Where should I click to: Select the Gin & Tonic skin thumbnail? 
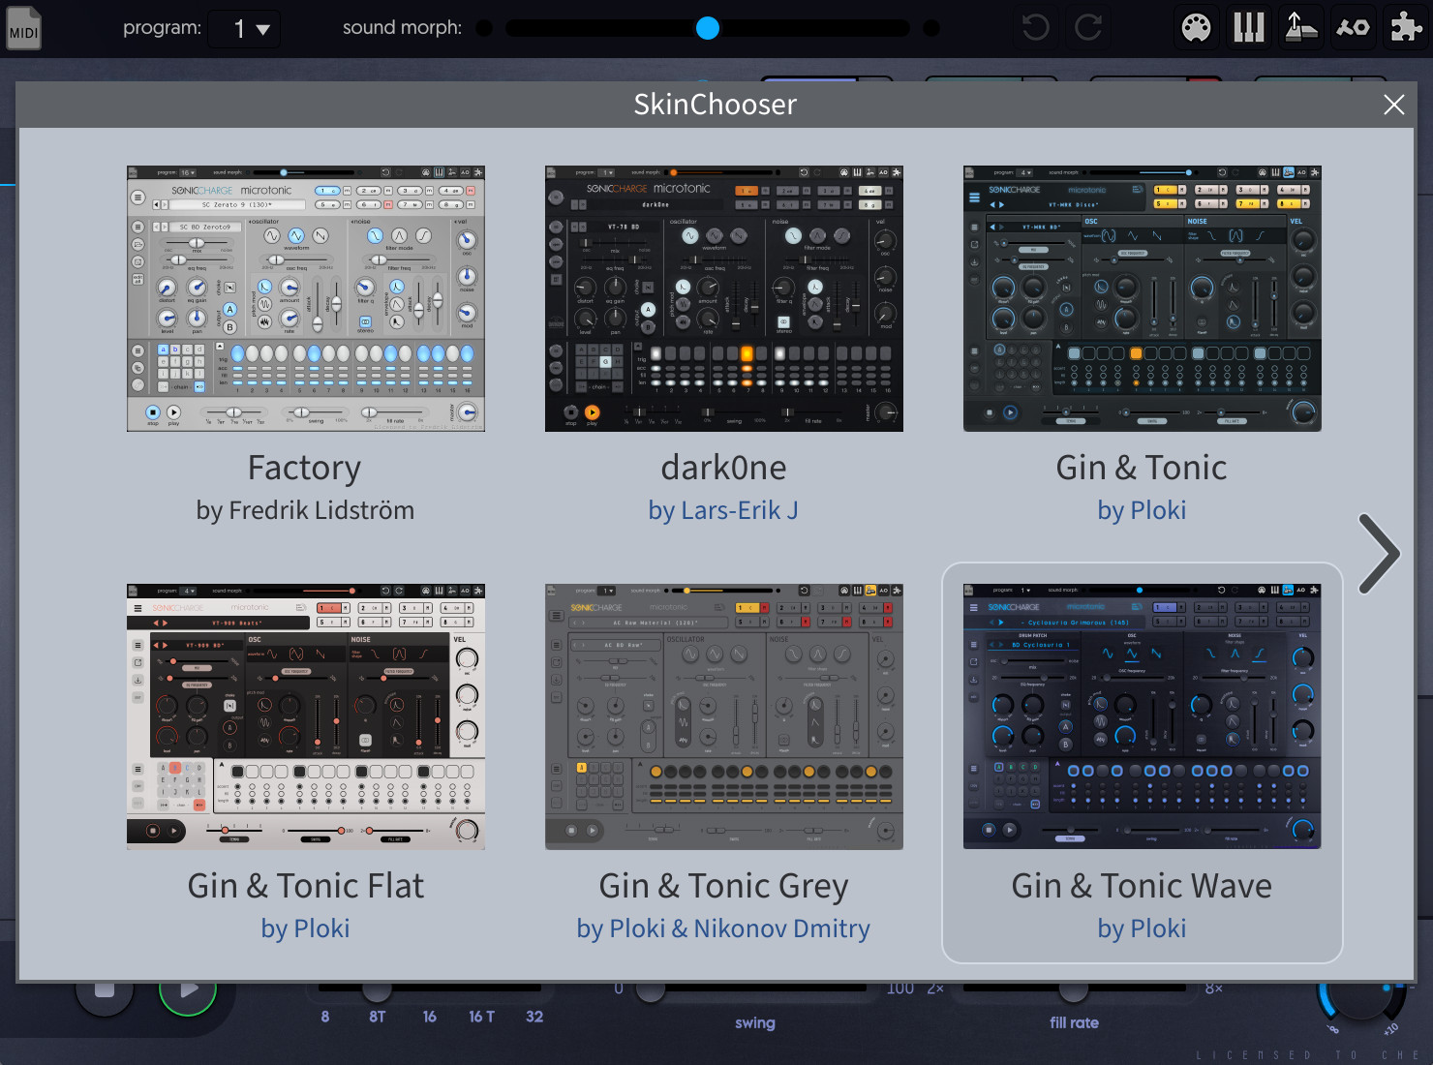point(1143,298)
